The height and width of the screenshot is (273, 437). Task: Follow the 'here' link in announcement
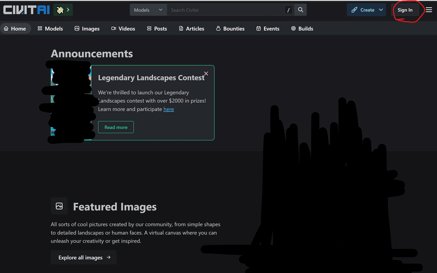click(x=169, y=109)
